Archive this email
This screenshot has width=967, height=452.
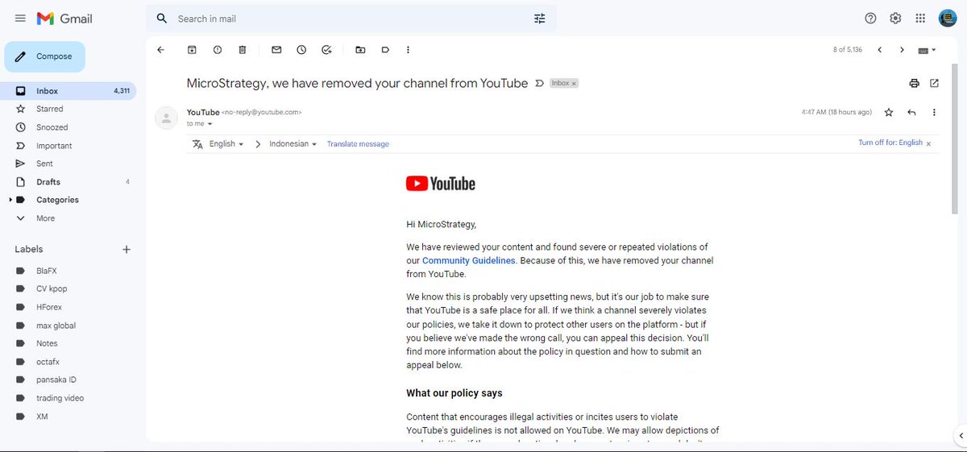(192, 49)
